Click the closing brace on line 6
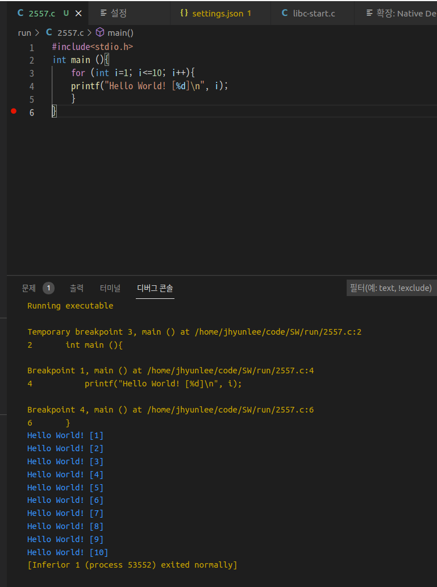 click(x=55, y=111)
